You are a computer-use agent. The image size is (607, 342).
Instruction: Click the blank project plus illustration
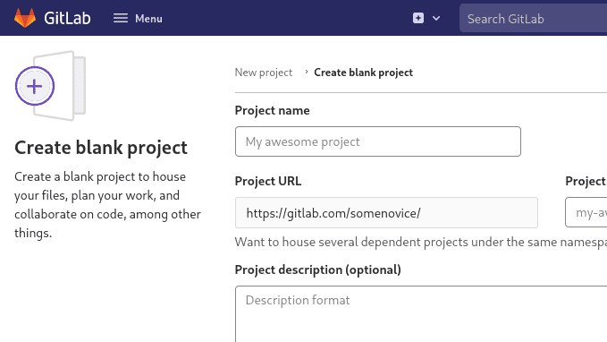[x=50, y=86]
